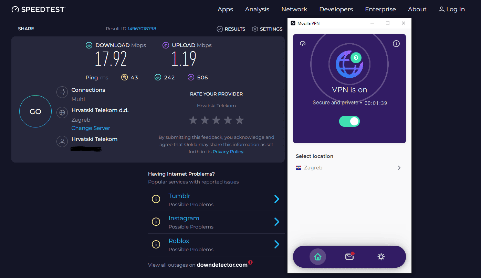Click the Connections mode icon
The width and height of the screenshot is (481, 278).
click(x=62, y=92)
